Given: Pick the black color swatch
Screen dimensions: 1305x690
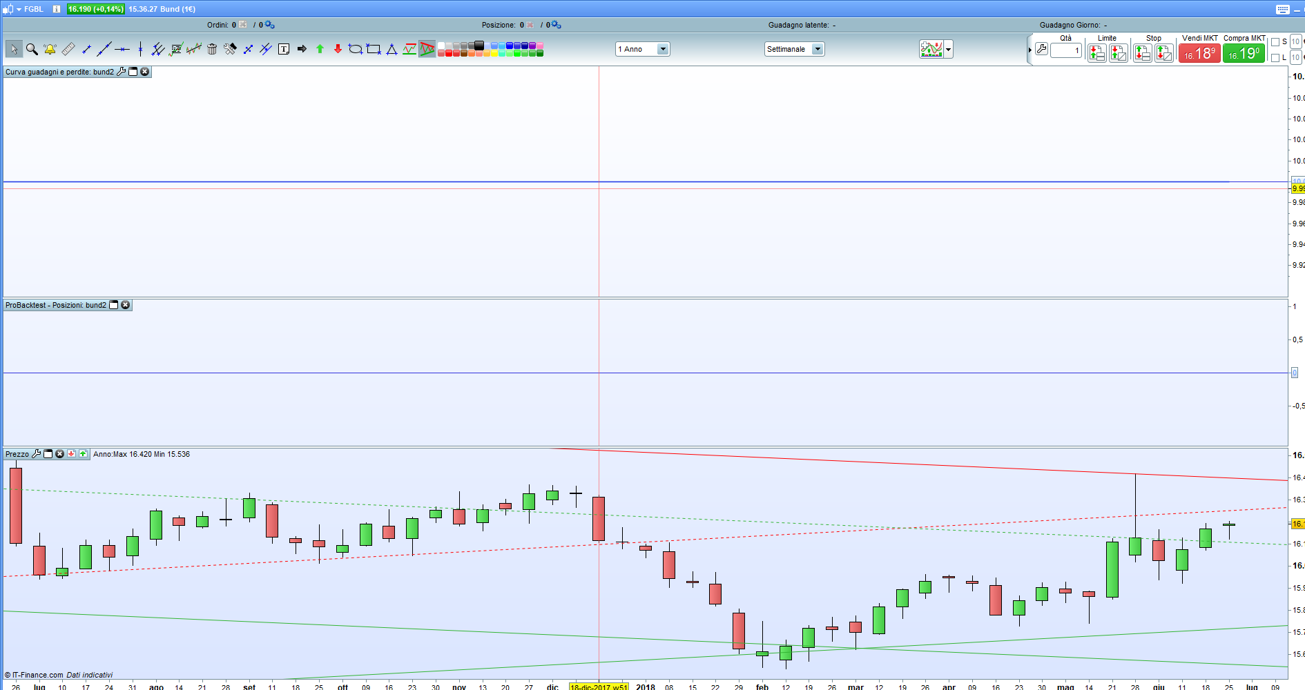Looking at the screenshot, I should click(x=479, y=46).
